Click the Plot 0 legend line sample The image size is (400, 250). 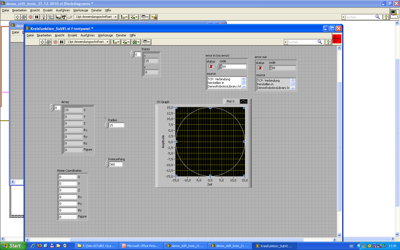point(243,102)
